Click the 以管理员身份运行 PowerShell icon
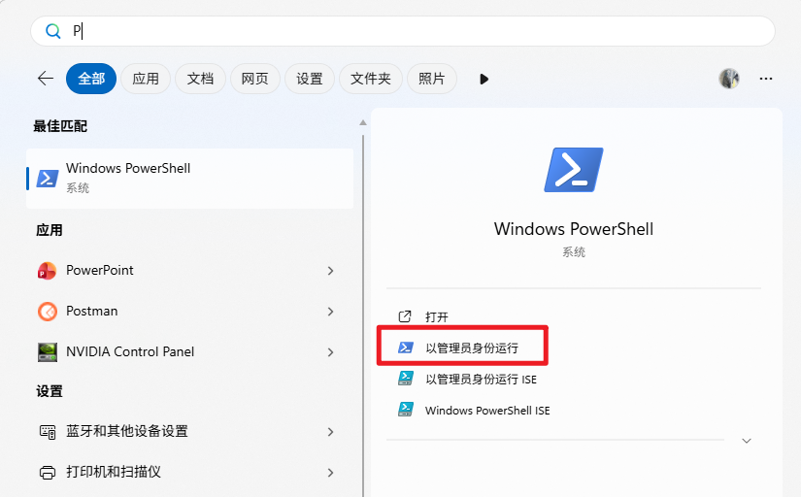 [406, 348]
